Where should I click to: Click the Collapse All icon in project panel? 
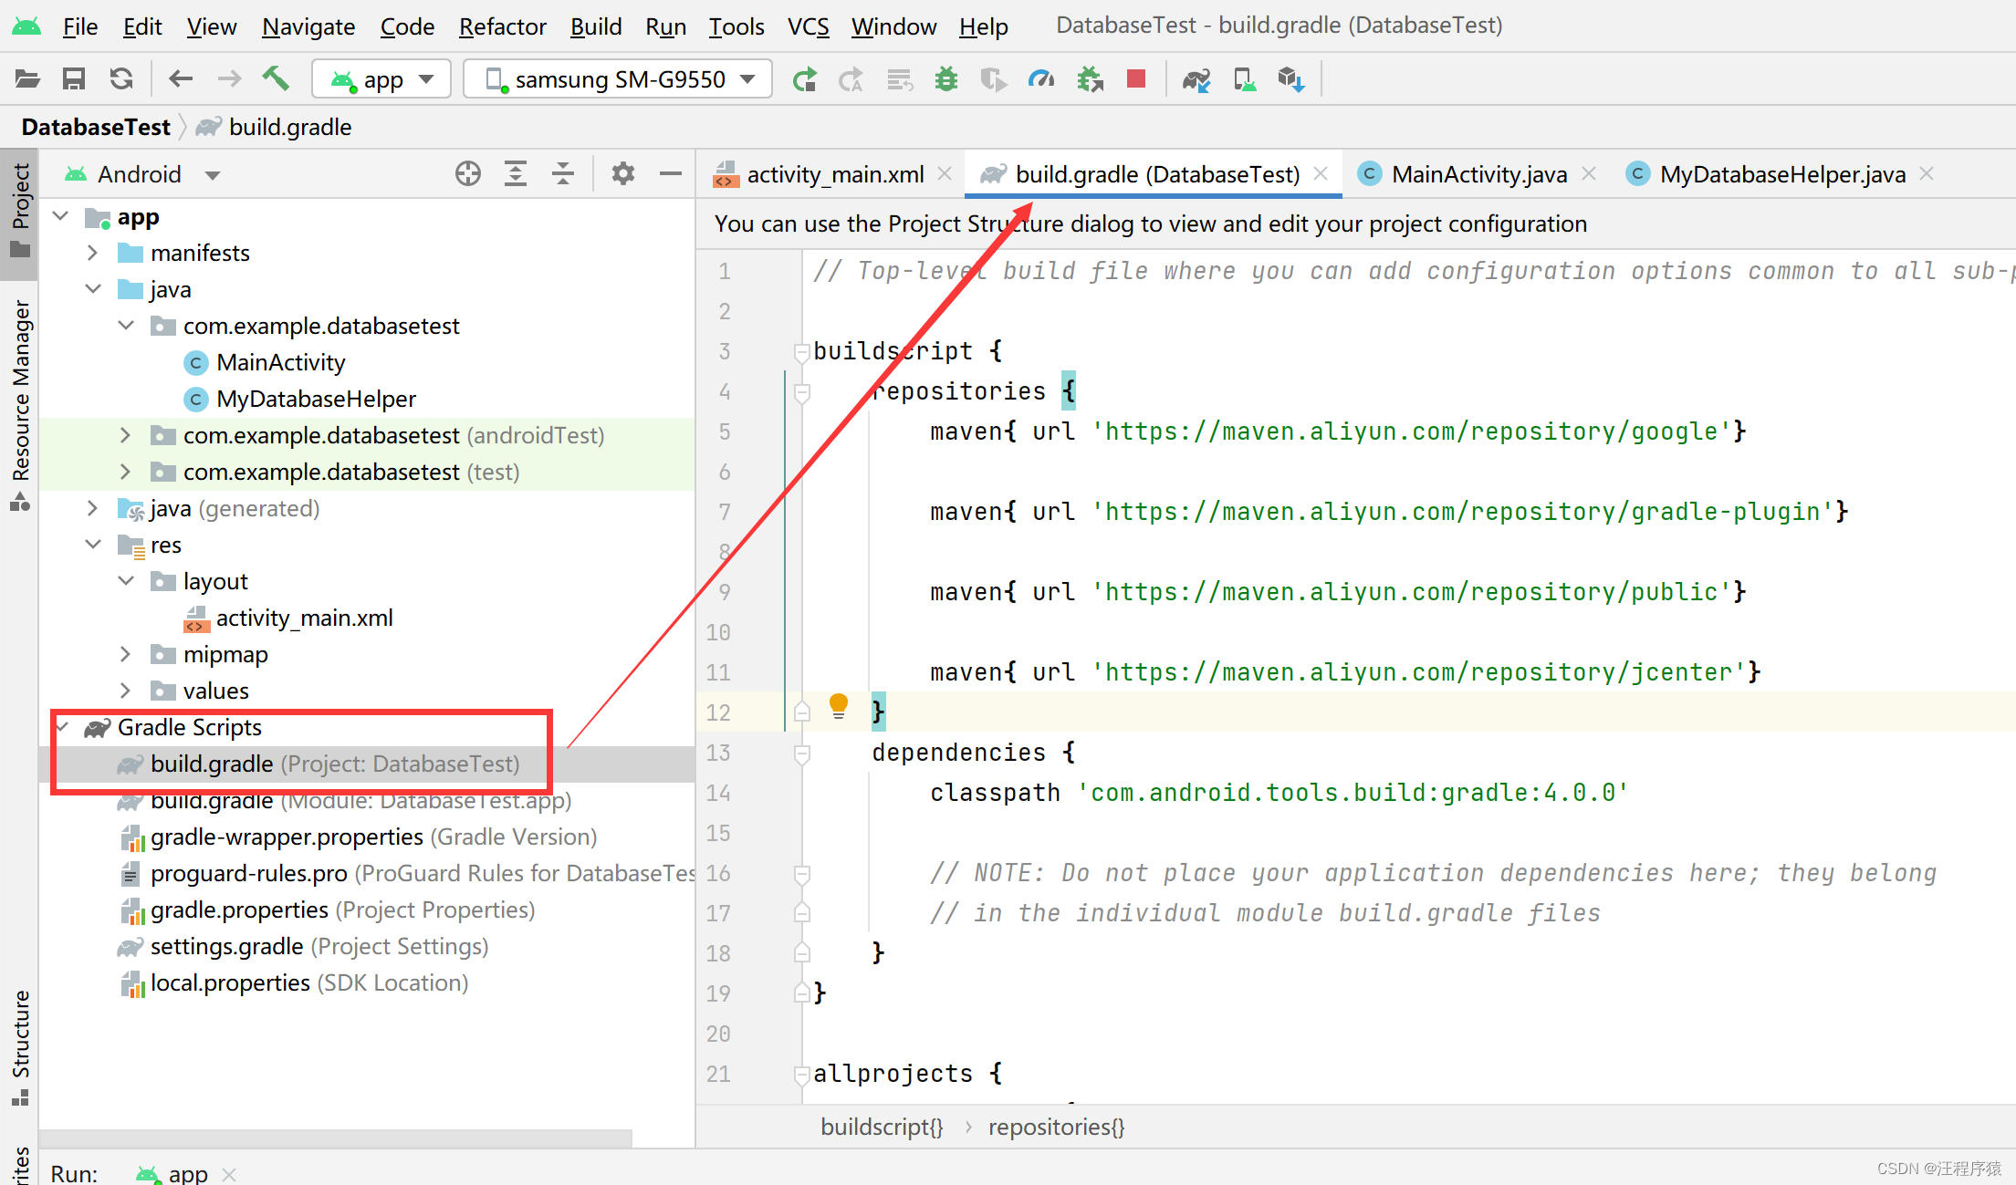coord(563,173)
